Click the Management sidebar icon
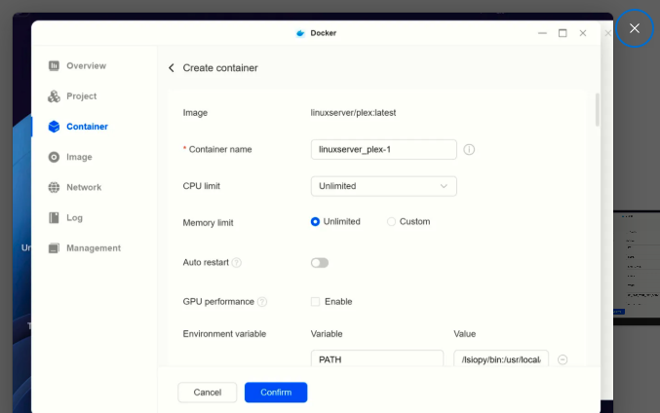This screenshot has width=660, height=413. click(54, 248)
